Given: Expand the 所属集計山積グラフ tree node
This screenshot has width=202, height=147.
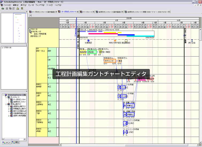Looking at the screenshot, I should (9, 109).
